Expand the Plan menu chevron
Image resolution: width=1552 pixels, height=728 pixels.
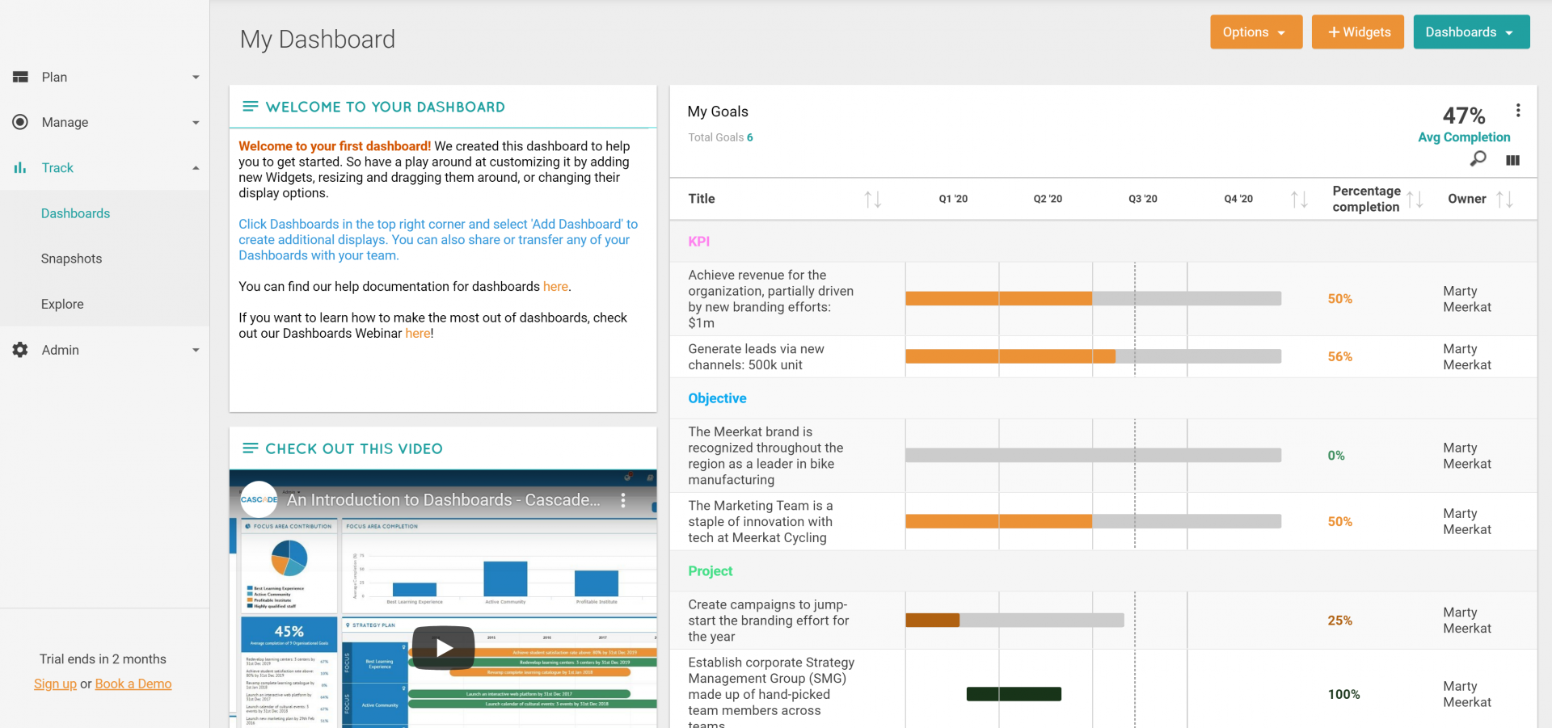coord(196,78)
